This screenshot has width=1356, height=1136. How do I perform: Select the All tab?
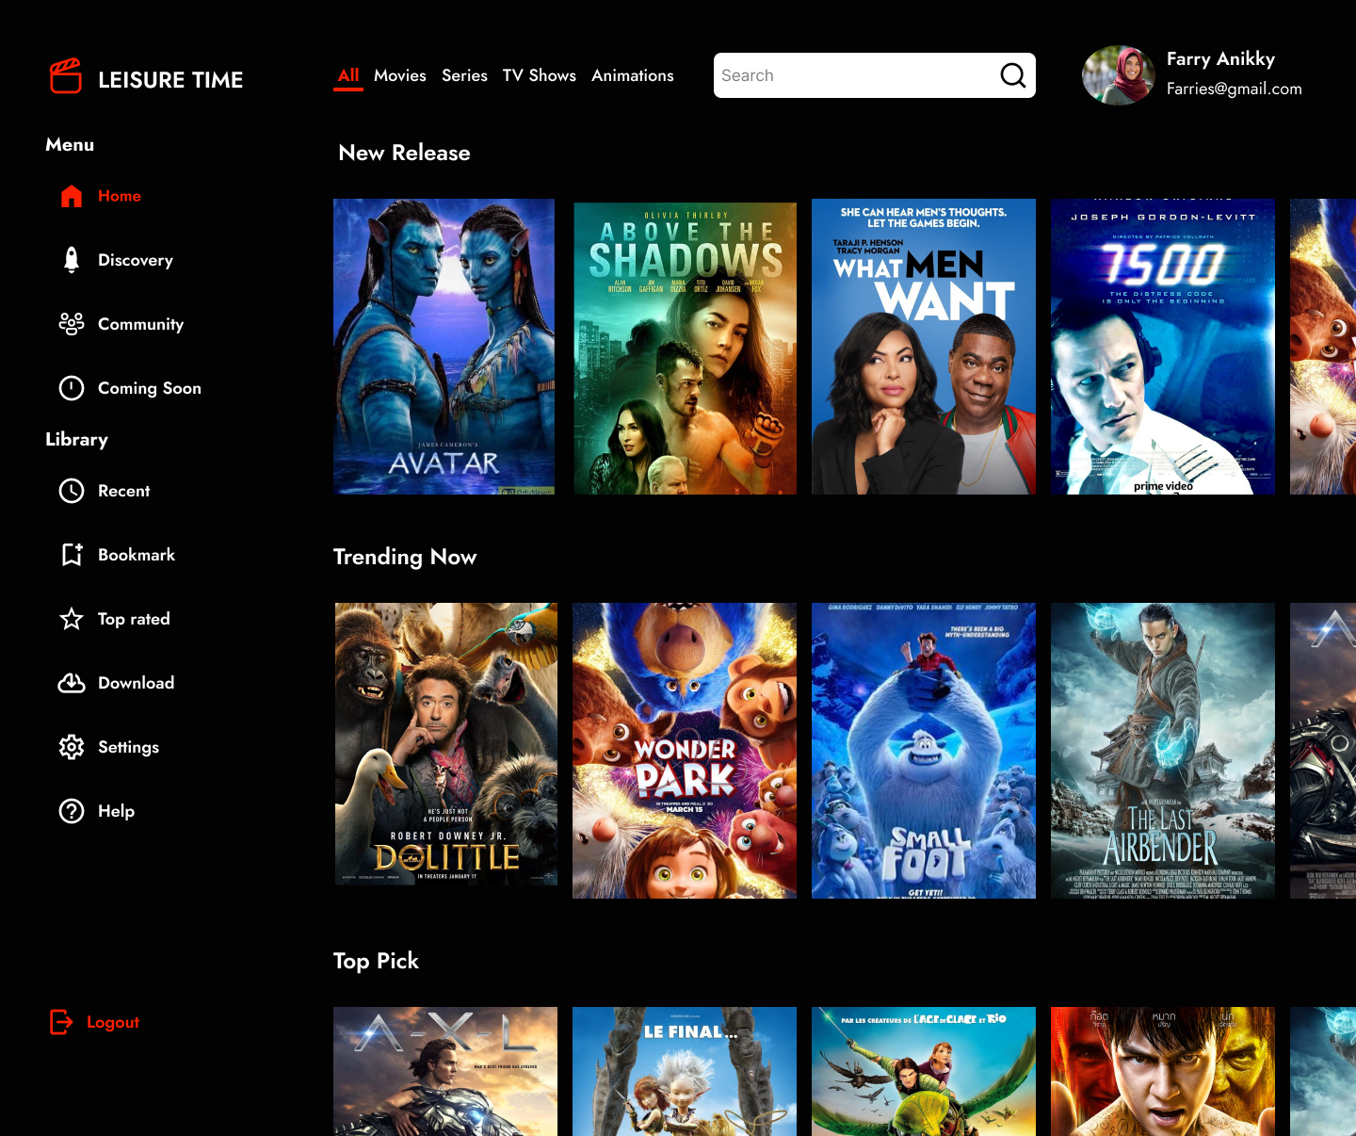point(348,75)
